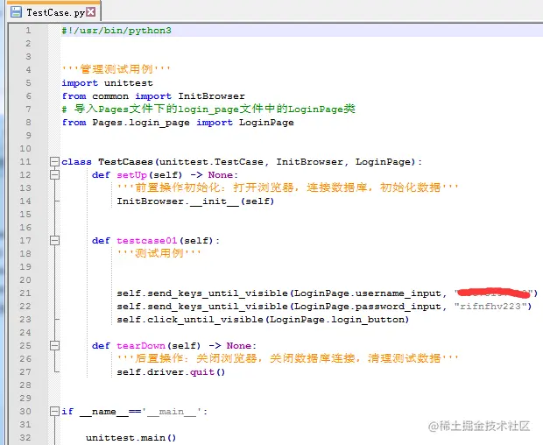Collapse the if __name__ block fold marker

[54, 412]
